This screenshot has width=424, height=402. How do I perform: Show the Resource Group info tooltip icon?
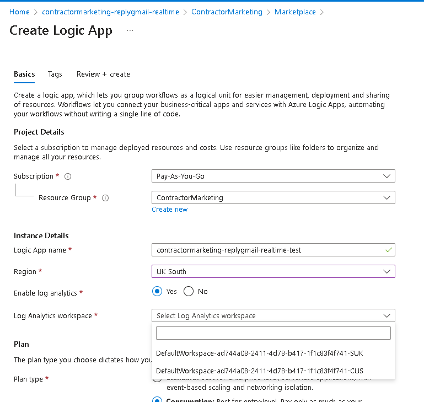tap(105, 198)
